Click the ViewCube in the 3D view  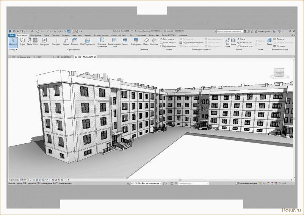[279, 73]
